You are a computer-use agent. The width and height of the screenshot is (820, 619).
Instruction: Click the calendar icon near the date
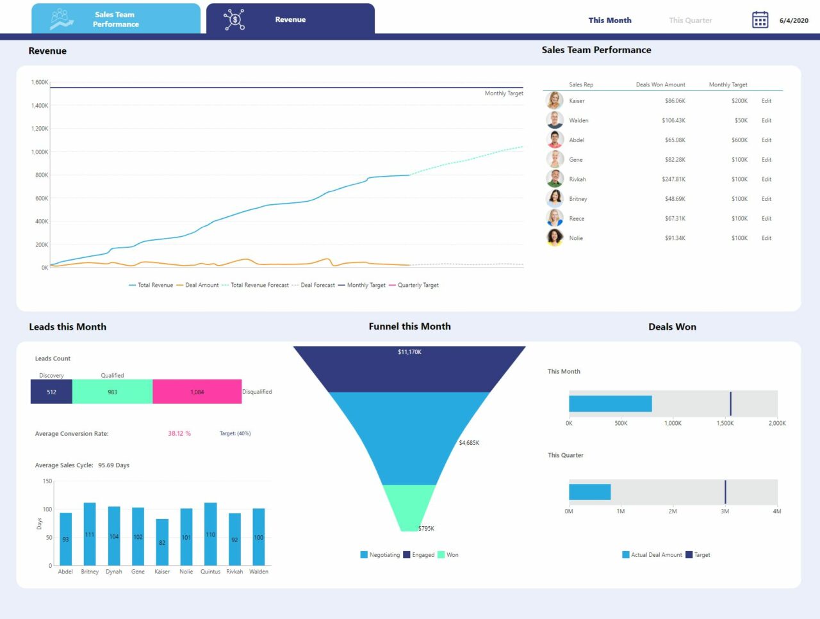point(760,20)
